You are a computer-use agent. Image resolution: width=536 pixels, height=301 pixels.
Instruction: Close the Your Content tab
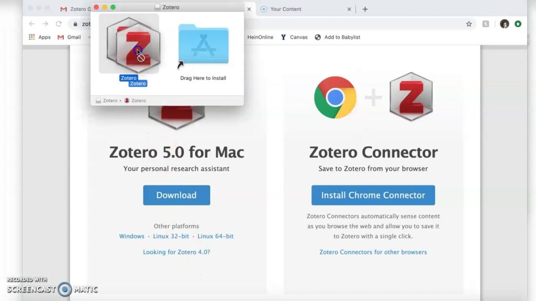(x=349, y=9)
